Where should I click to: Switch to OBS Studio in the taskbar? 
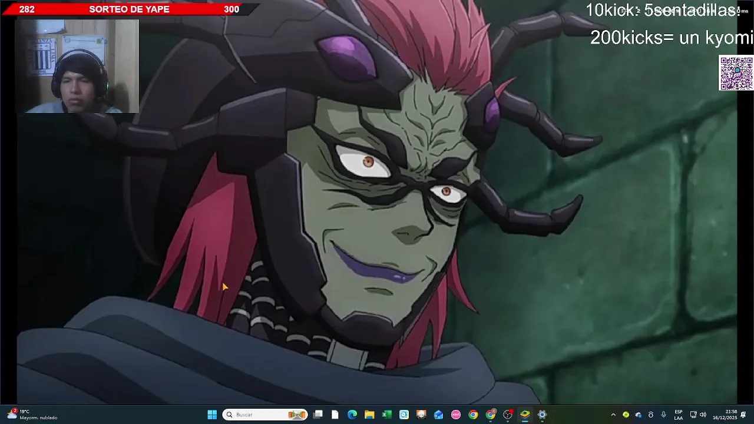508,415
